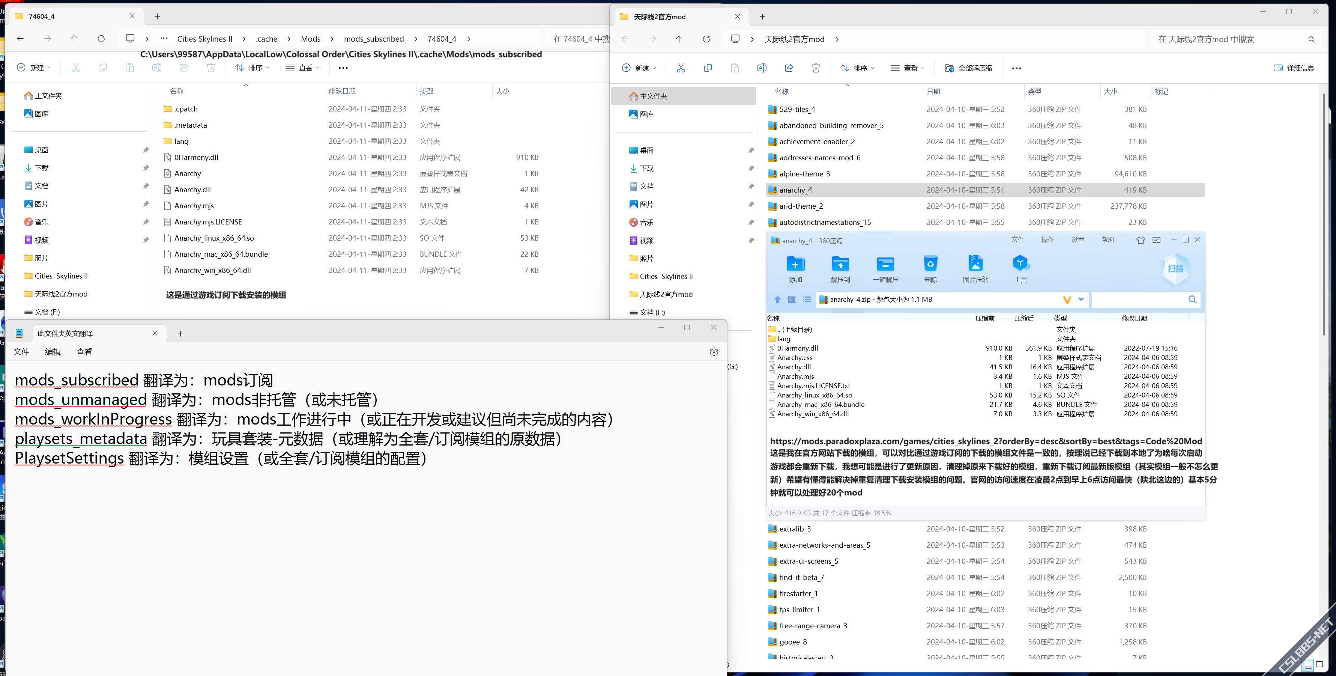Viewport: 1336px width, 676px height.
Task: Open 排序 dropdown in 天际线2官方mod window
Action: [857, 68]
